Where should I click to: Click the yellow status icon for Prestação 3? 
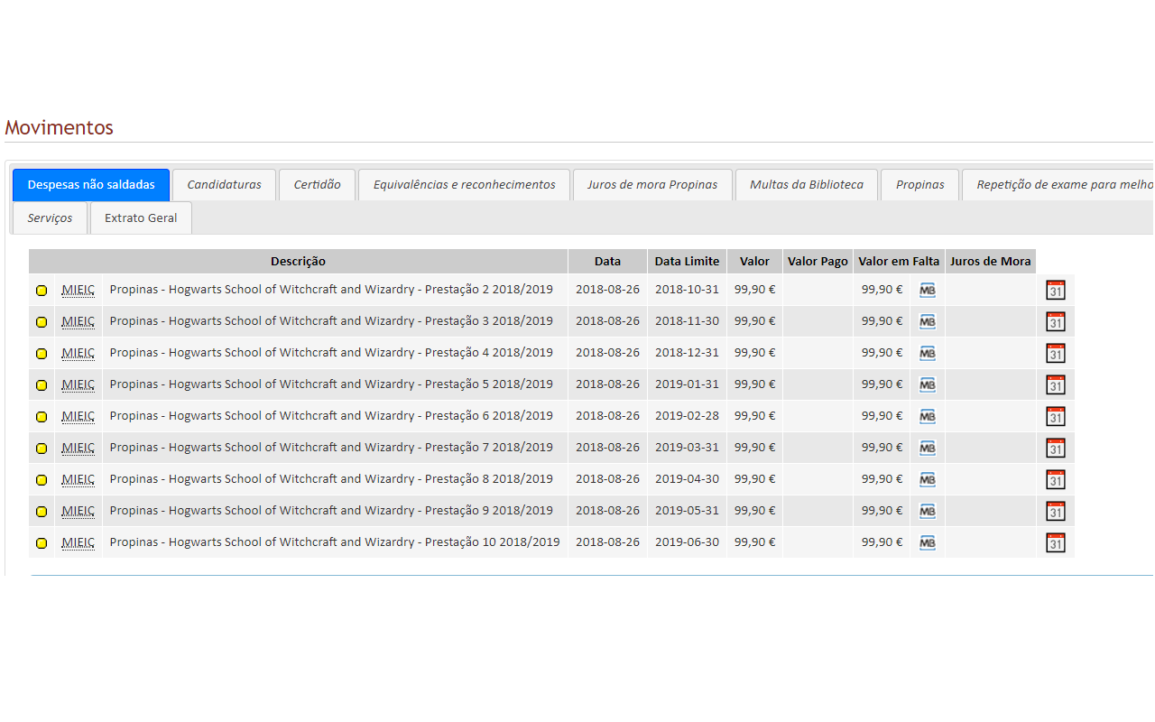[x=42, y=322]
